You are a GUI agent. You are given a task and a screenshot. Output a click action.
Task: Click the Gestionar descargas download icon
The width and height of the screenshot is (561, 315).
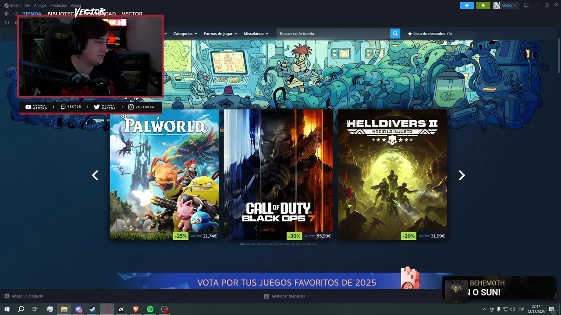[x=266, y=296]
